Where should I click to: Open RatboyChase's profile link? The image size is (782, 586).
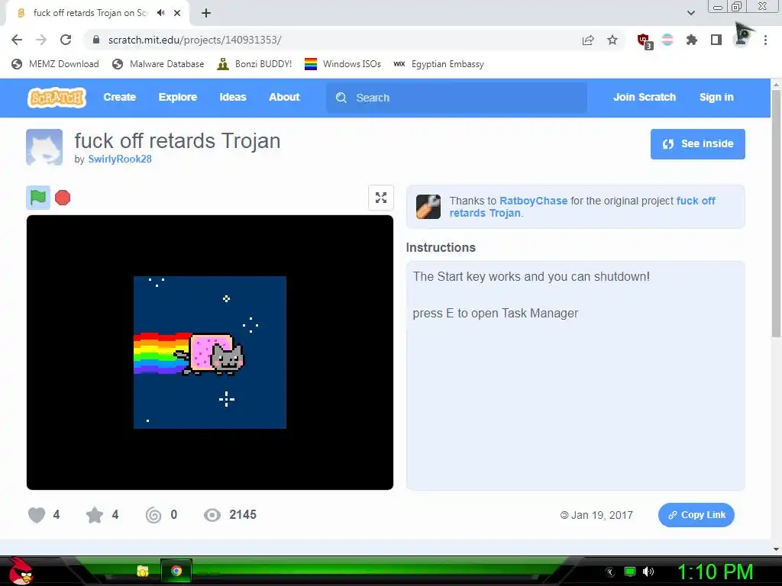click(533, 201)
